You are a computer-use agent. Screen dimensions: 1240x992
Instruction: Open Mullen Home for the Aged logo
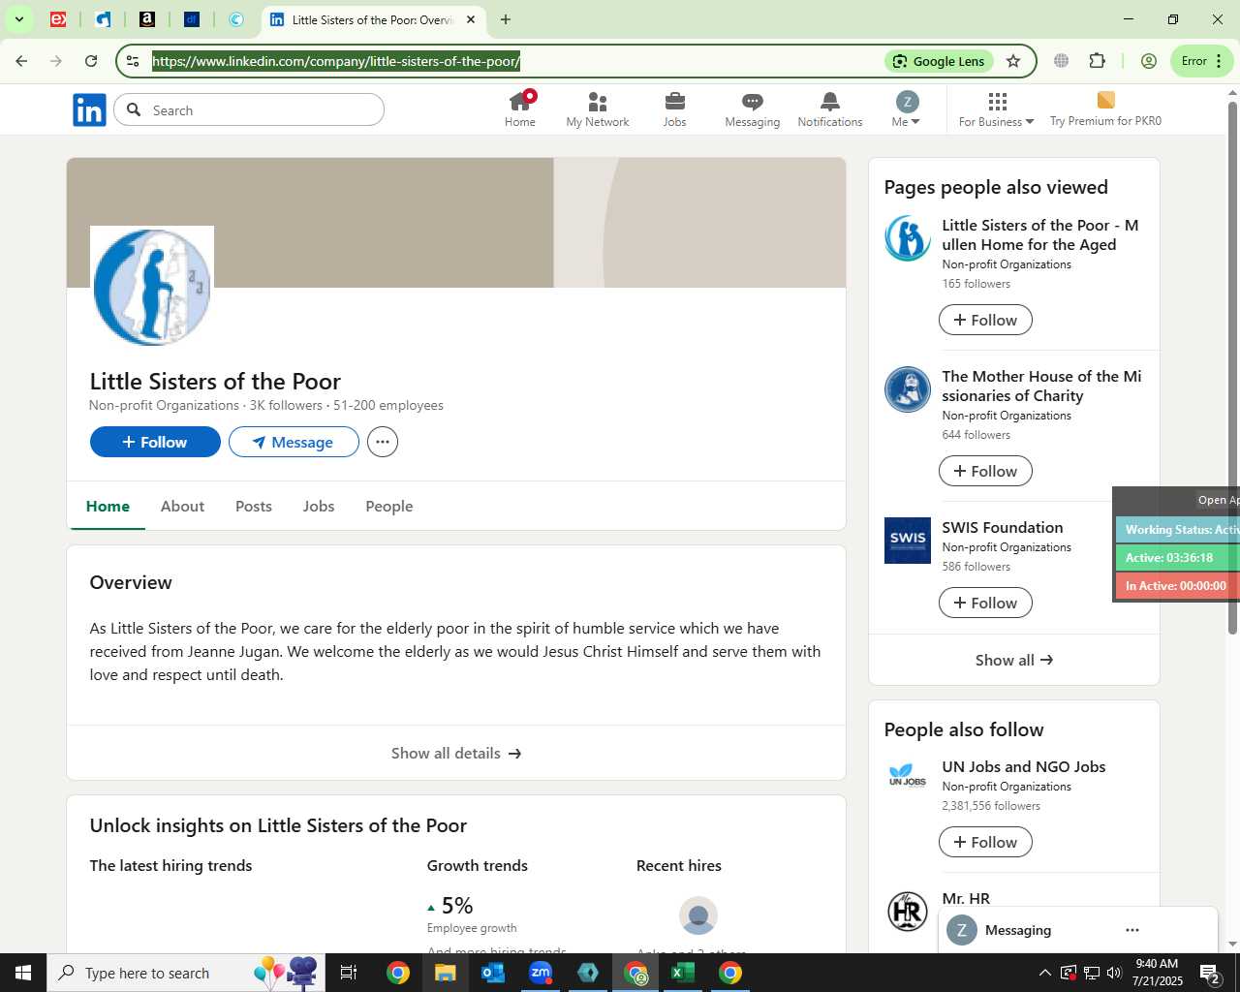point(908,238)
